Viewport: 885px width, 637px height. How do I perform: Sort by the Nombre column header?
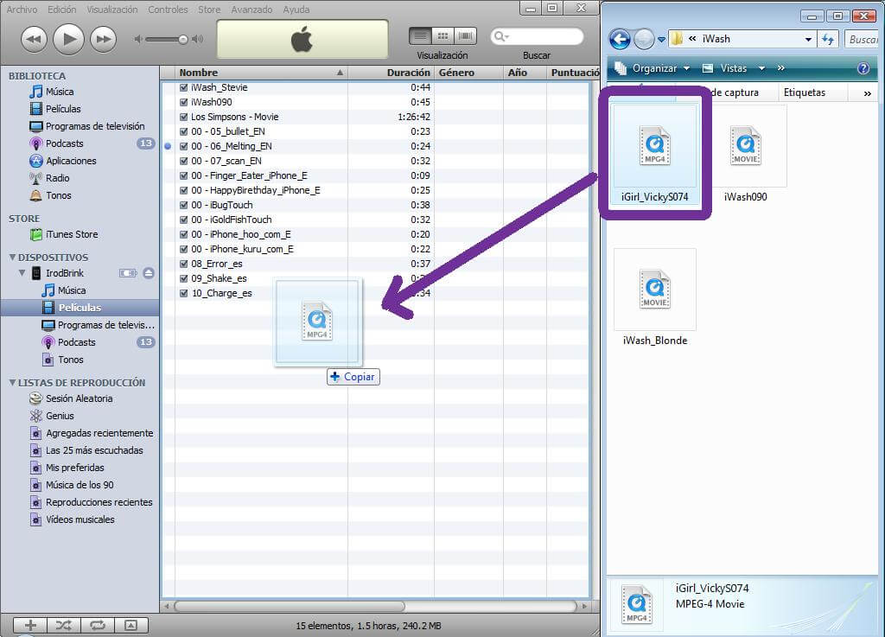[261, 73]
